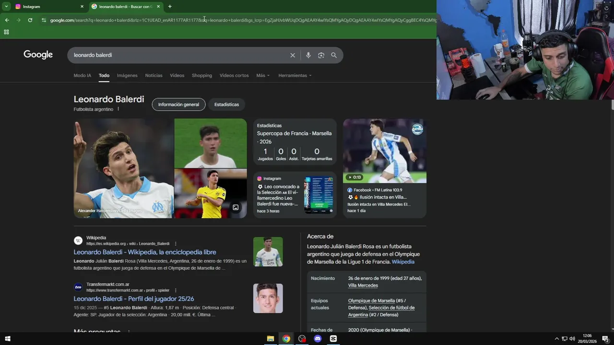Click the browser forward arrow
This screenshot has width=614, height=345.
pos(18,20)
